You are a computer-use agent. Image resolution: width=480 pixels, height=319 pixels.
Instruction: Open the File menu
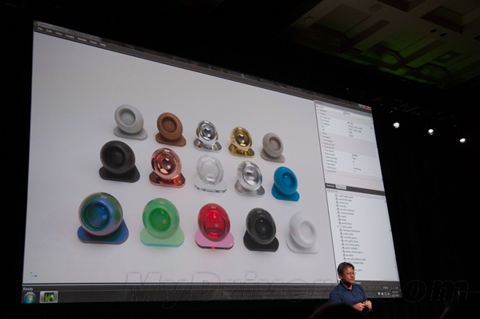(40, 29)
